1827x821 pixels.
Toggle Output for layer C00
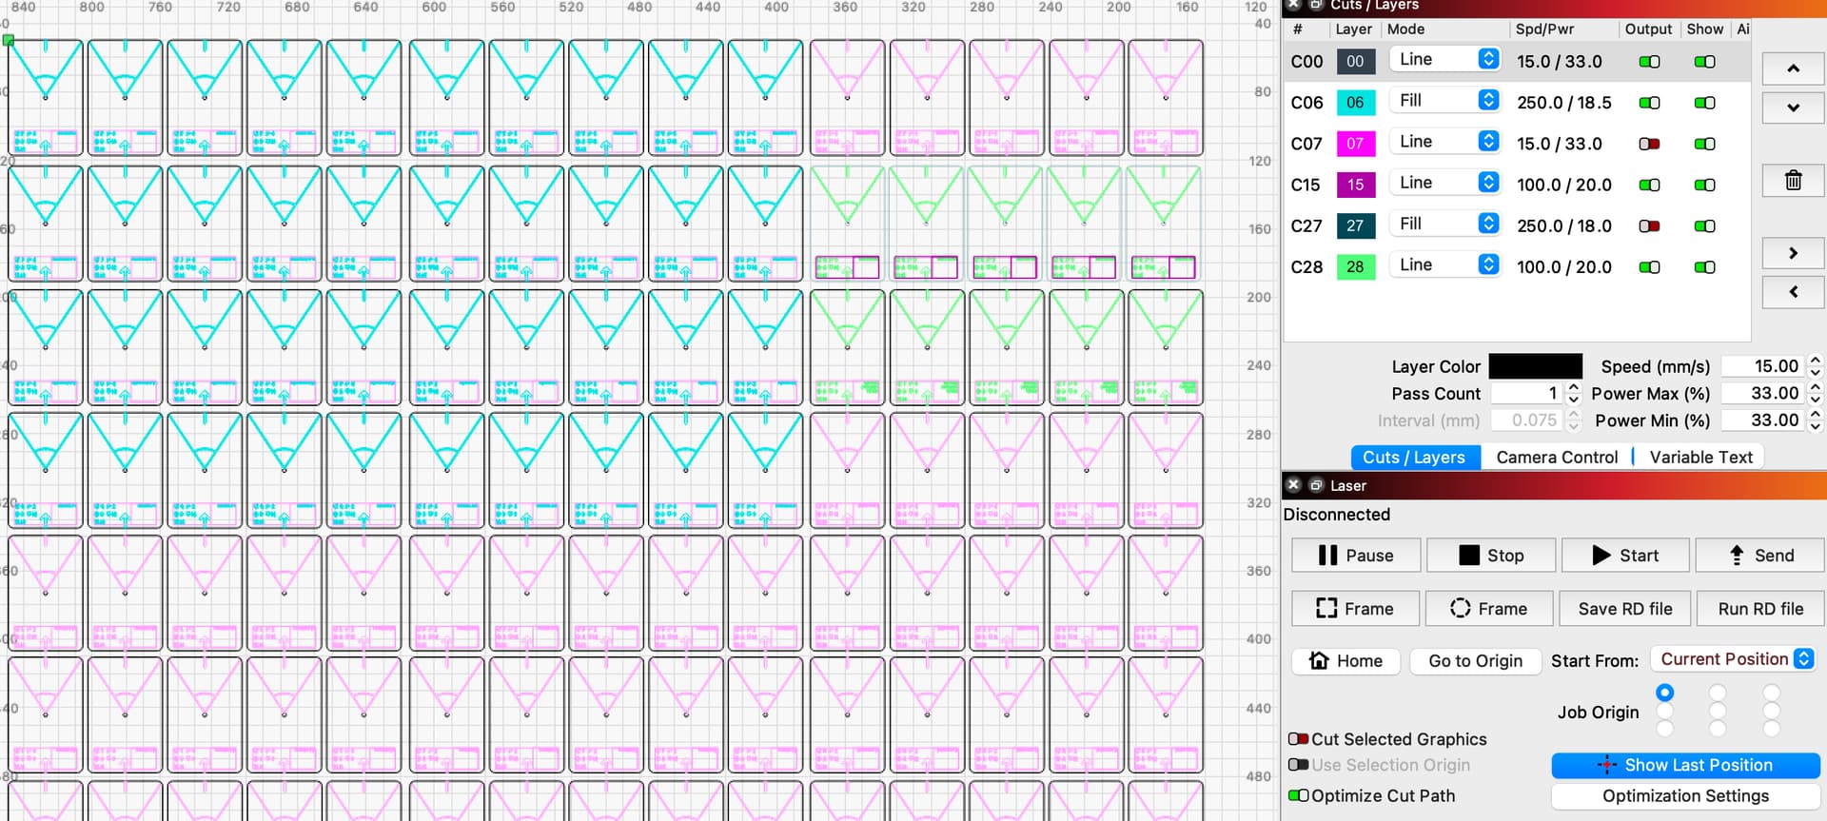(x=1649, y=62)
